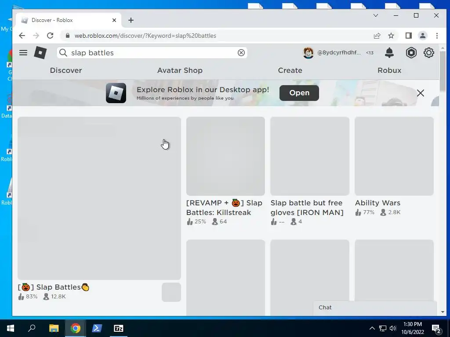Click the search field with slap battles
This screenshot has width=450, height=337.
152,53
